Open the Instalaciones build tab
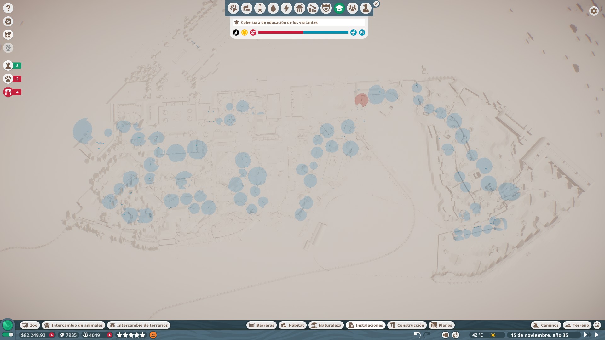 click(366, 325)
